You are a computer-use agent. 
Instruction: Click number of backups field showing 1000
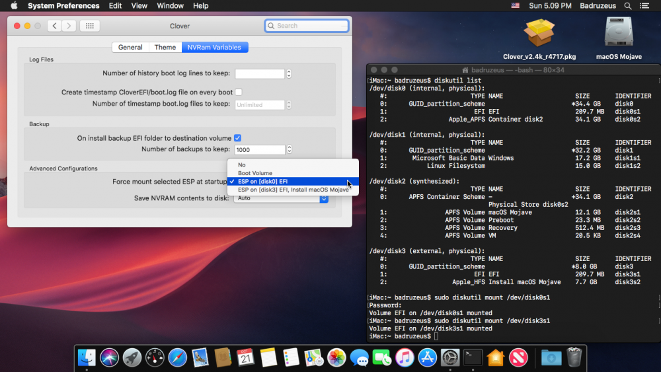[260, 149]
